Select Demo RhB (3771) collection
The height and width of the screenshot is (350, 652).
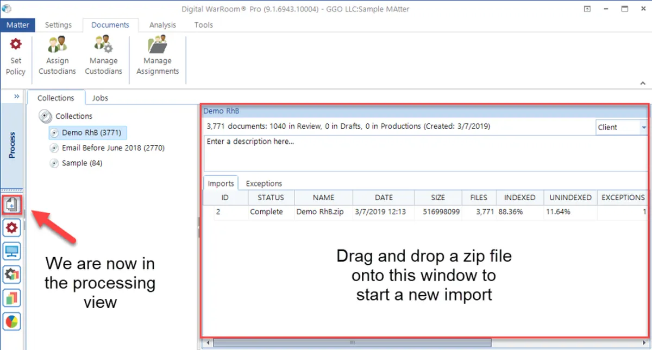(87, 133)
